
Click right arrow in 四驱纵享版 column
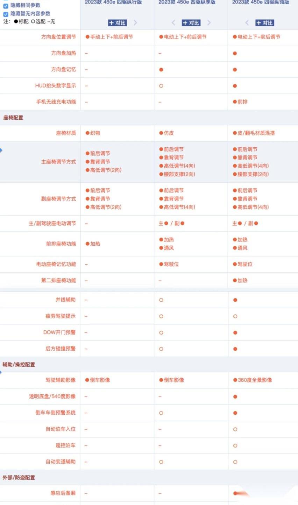[209, 23]
